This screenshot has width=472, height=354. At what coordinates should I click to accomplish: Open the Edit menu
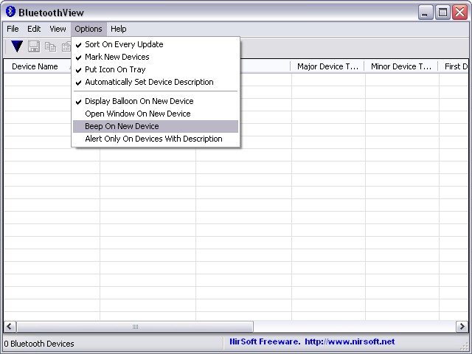coord(34,29)
